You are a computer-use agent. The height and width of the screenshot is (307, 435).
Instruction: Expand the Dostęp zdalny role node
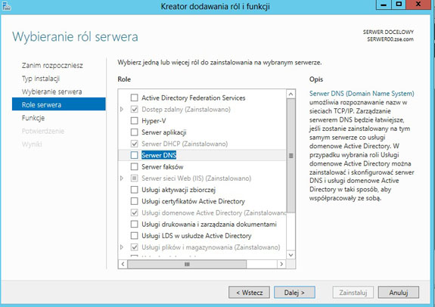pyautogui.click(x=122, y=110)
